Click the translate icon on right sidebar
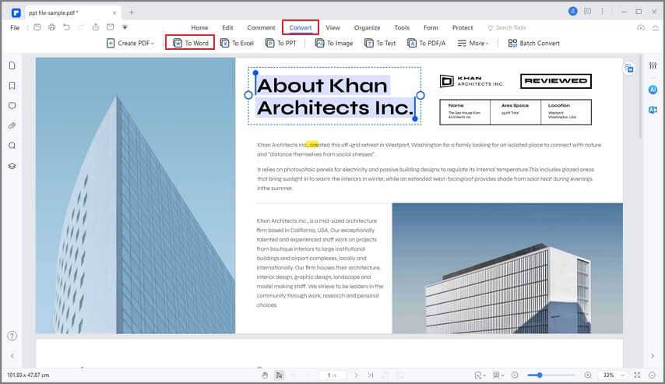This screenshot has height=384, width=665. (x=653, y=110)
